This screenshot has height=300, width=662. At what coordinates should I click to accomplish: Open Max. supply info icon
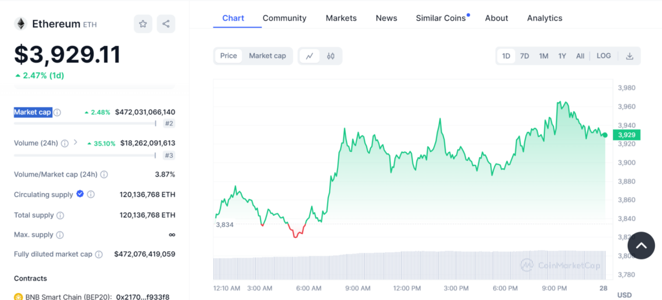(60, 235)
